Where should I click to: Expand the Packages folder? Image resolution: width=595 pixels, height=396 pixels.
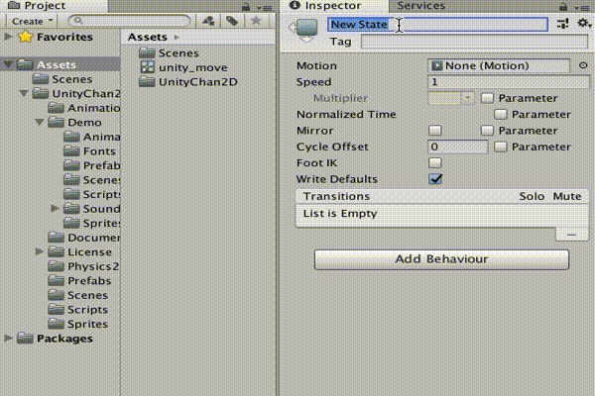pyautogui.click(x=10, y=339)
